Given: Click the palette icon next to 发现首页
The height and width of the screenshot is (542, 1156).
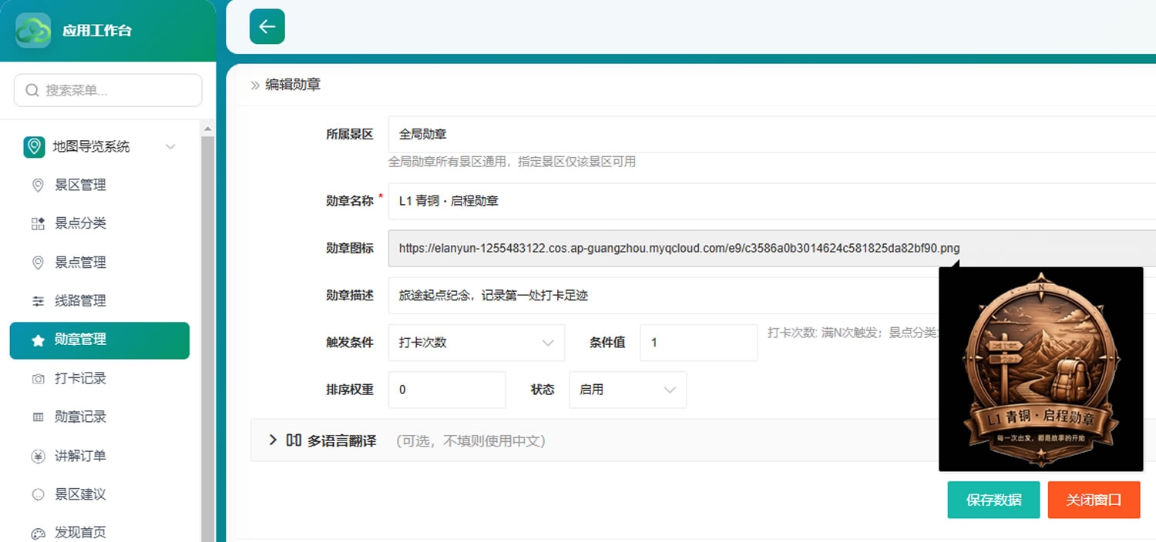Looking at the screenshot, I should pyautogui.click(x=38, y=534).
